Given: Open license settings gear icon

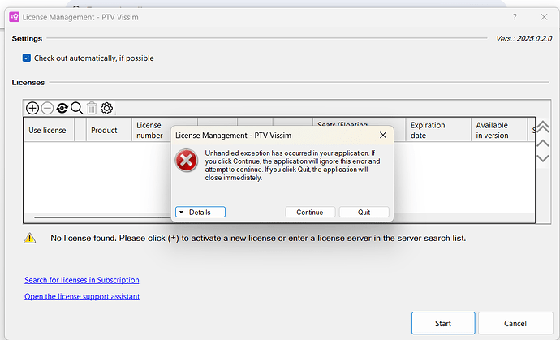Looking at the screenshot, I should tap(106, 108).
